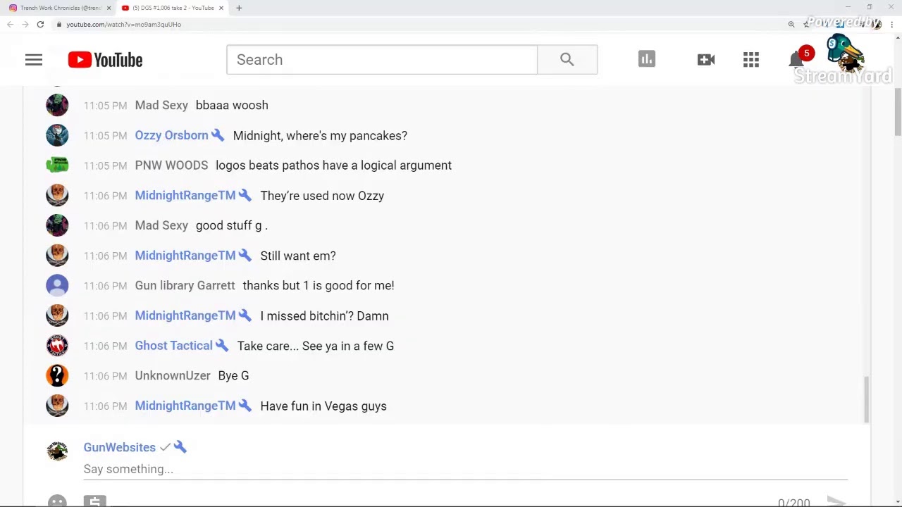The height and width of the screenshot is (507, 902).
Task: Click Ghost Tactical's avatar thumbnail
Action: (x=57, y=346)
